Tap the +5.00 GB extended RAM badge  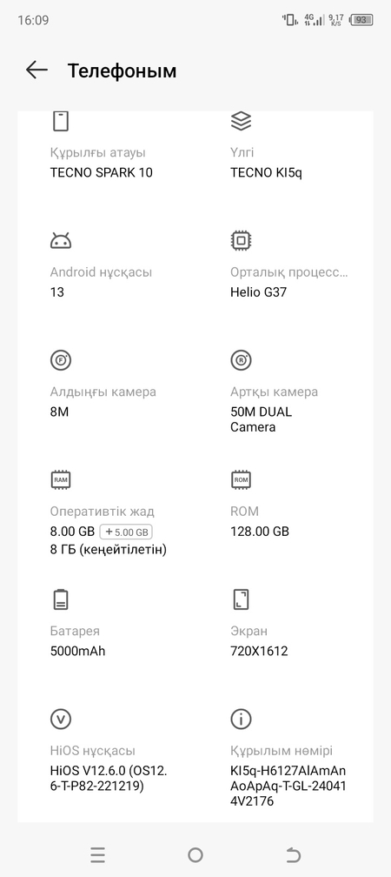coord(126,532)
